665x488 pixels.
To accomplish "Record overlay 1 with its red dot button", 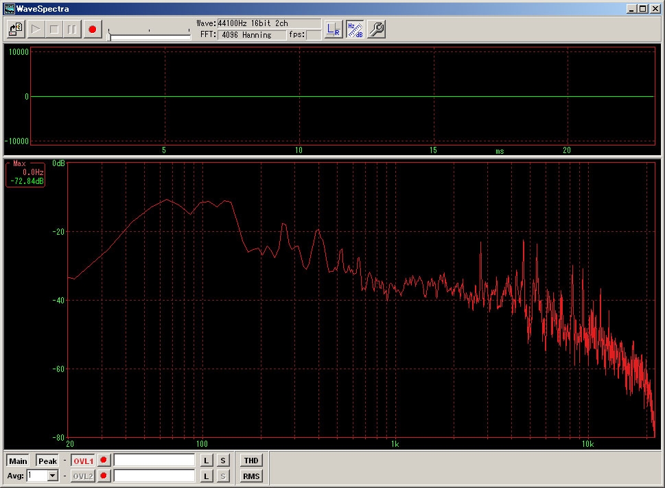I will [x=104, y=461].
